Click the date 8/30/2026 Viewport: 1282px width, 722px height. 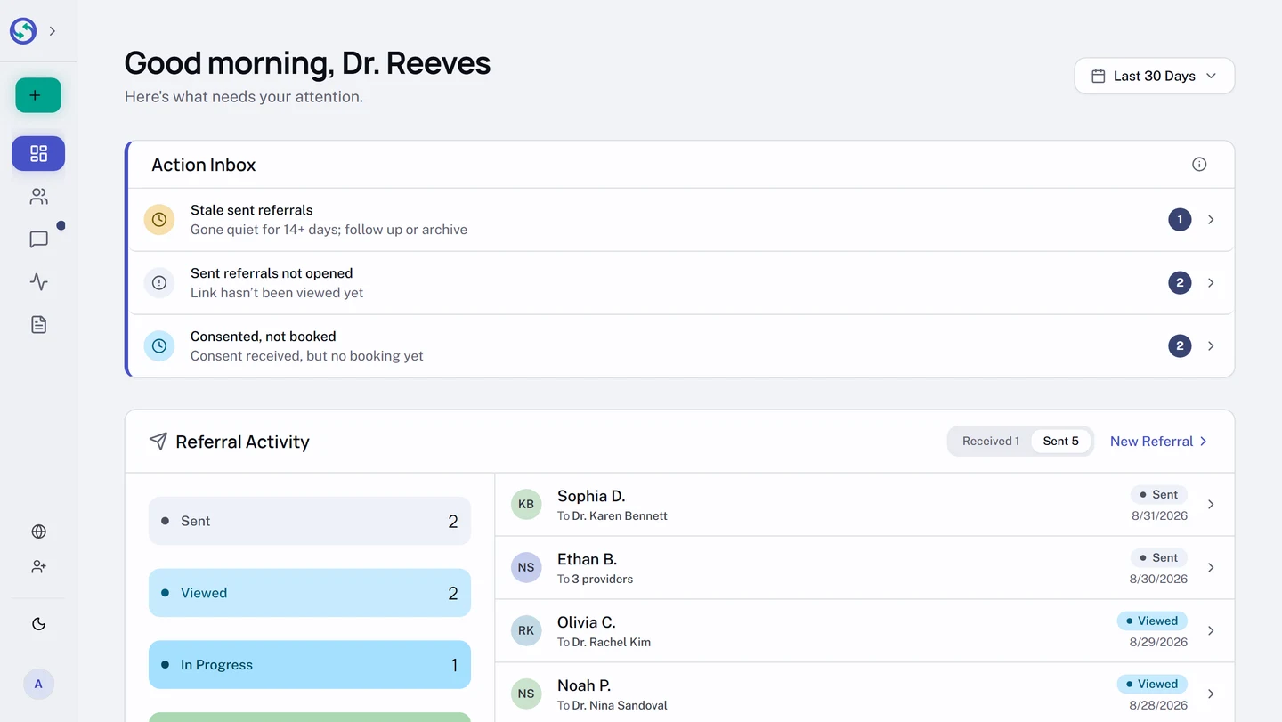point(1158,579)
